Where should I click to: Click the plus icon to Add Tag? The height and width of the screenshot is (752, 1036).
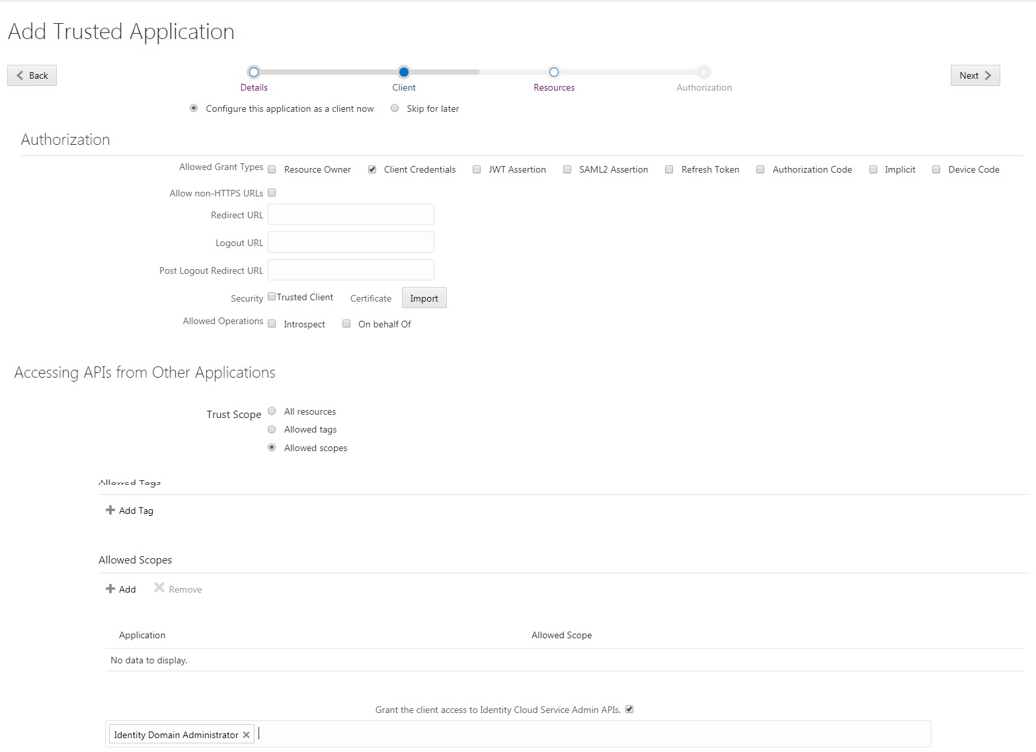[110, 510]
